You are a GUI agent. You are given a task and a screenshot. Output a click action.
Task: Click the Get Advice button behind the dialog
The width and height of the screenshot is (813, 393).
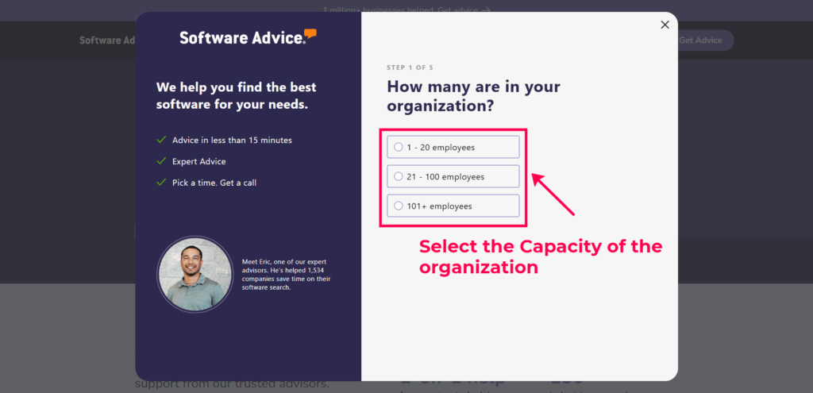(x=705, y=40)
